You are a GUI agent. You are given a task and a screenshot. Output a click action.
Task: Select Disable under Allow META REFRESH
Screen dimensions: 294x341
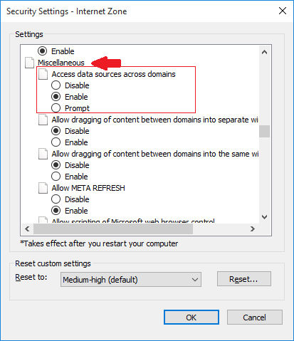56,199
